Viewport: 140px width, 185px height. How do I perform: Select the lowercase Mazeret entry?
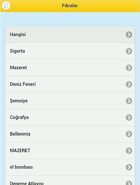70,68
